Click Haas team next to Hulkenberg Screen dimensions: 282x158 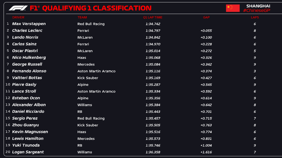click(82, 58)
